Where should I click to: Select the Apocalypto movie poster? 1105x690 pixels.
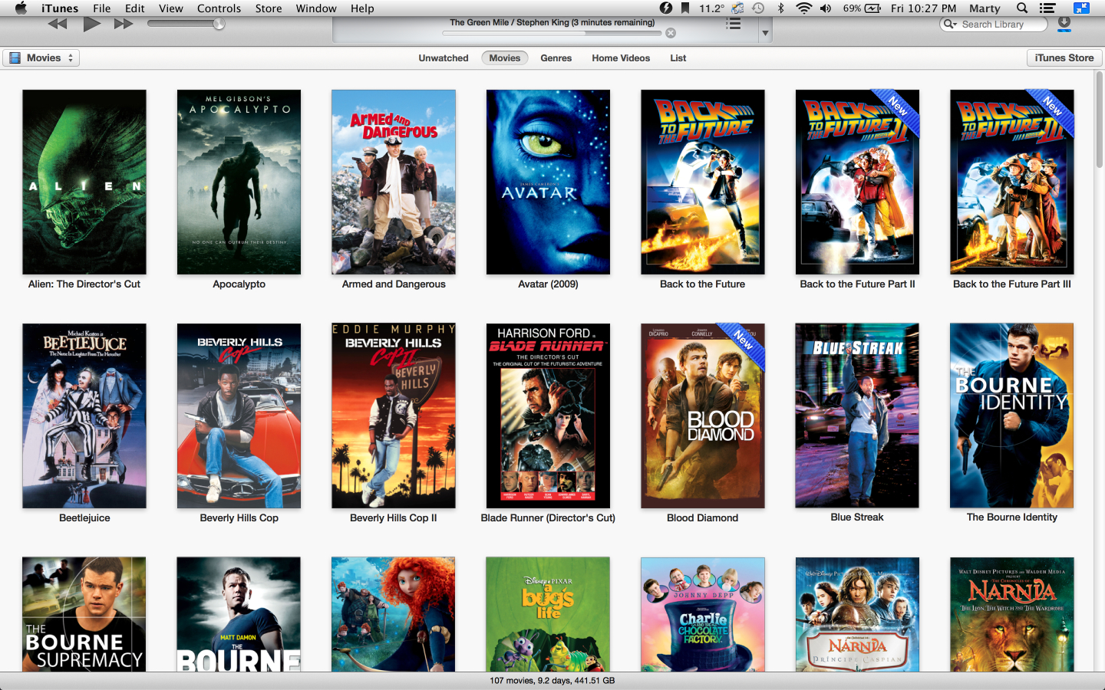point(239,182)
